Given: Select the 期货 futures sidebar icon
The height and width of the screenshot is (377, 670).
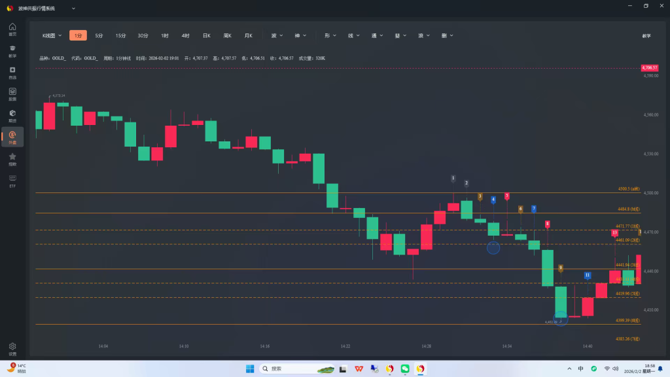Looking at the screenshot, I should point(12,115).
